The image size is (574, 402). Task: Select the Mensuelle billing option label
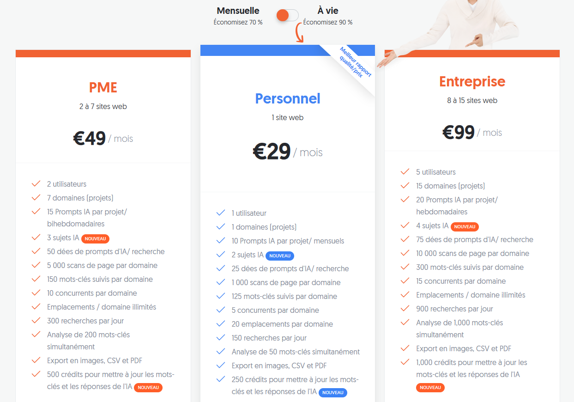click(x=238, y=11)
